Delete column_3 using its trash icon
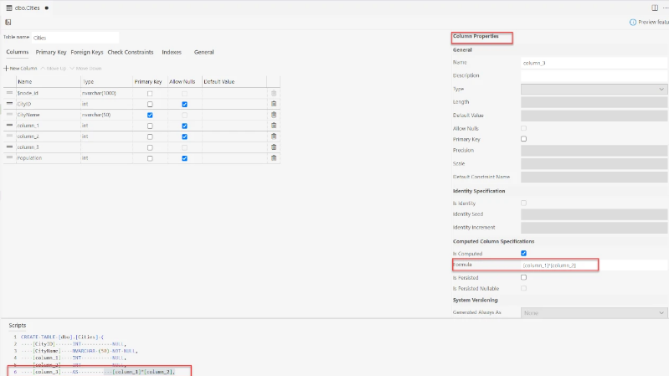This screenshot has width=669, height=376. [274, 147]
